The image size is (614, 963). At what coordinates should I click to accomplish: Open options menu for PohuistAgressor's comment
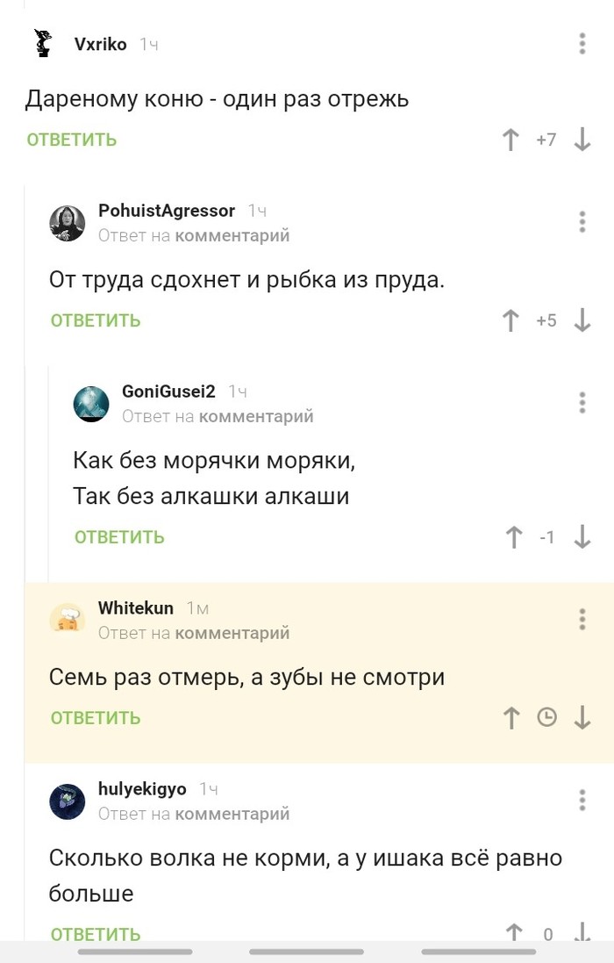coord(582,221)
